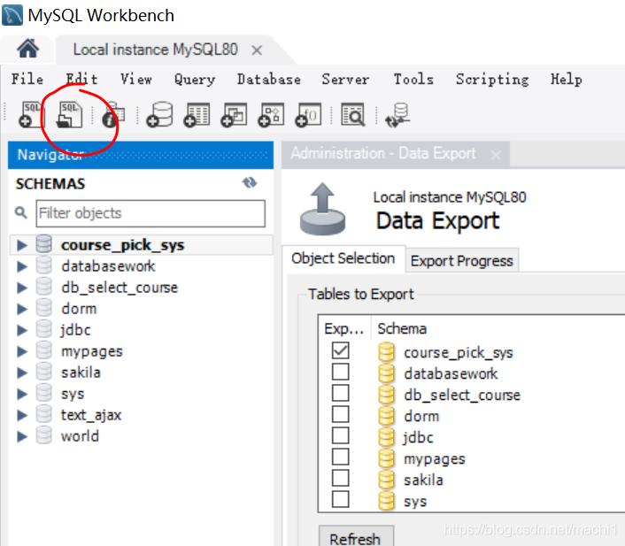Switch to the Export Progress tab
Viewport: 625px width, 546px height.
461,261
